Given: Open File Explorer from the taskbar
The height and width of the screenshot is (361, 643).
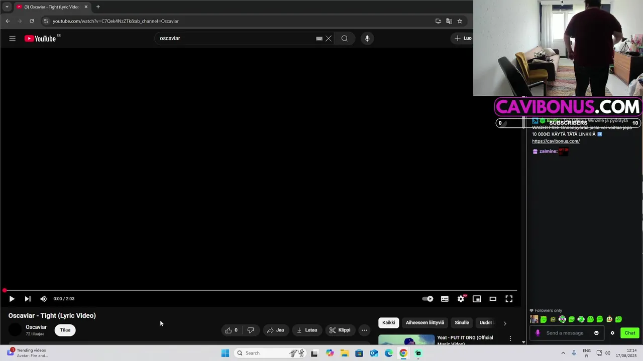Looking at the screenshot, I should [345, 353].
